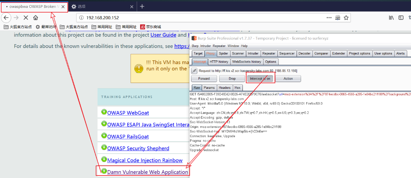The width and height of the screenshot is (411, 178).
Task: Toggle Firefox sidebar icon
Action: 401,17
